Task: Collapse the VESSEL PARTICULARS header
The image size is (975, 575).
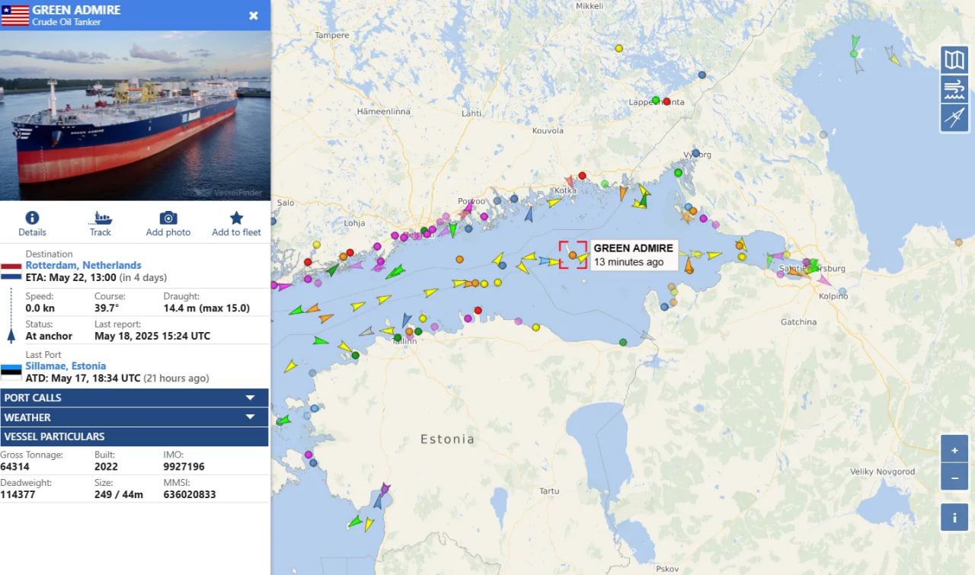Action: (134, 436)
